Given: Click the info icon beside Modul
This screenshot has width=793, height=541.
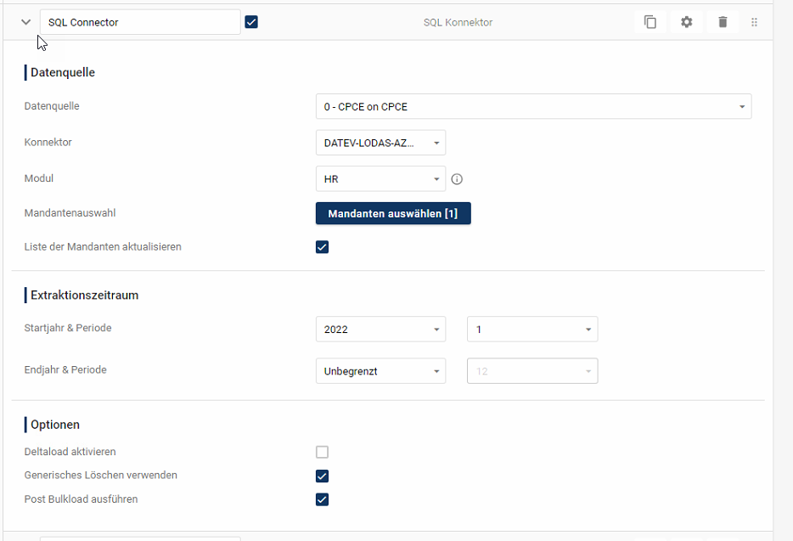Looking at the screenshot, I should click(457, 179).
